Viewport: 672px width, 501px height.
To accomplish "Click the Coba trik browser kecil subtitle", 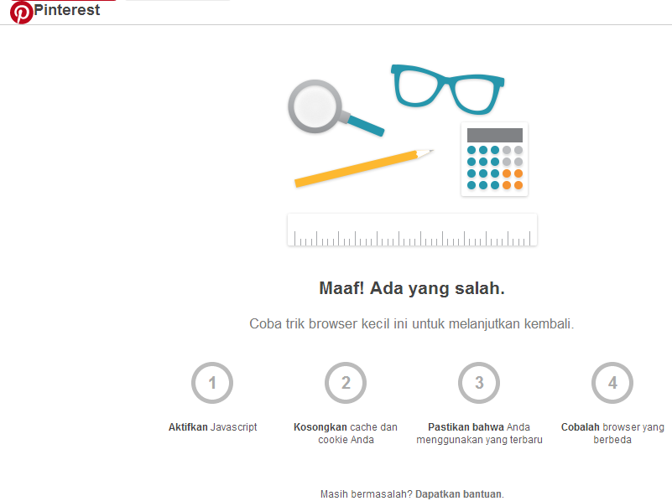I will click(411, 324).
